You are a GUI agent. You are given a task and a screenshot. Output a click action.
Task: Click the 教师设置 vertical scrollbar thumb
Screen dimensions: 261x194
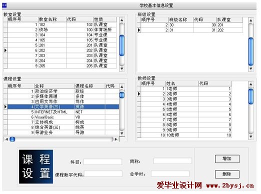pos(250,96)
